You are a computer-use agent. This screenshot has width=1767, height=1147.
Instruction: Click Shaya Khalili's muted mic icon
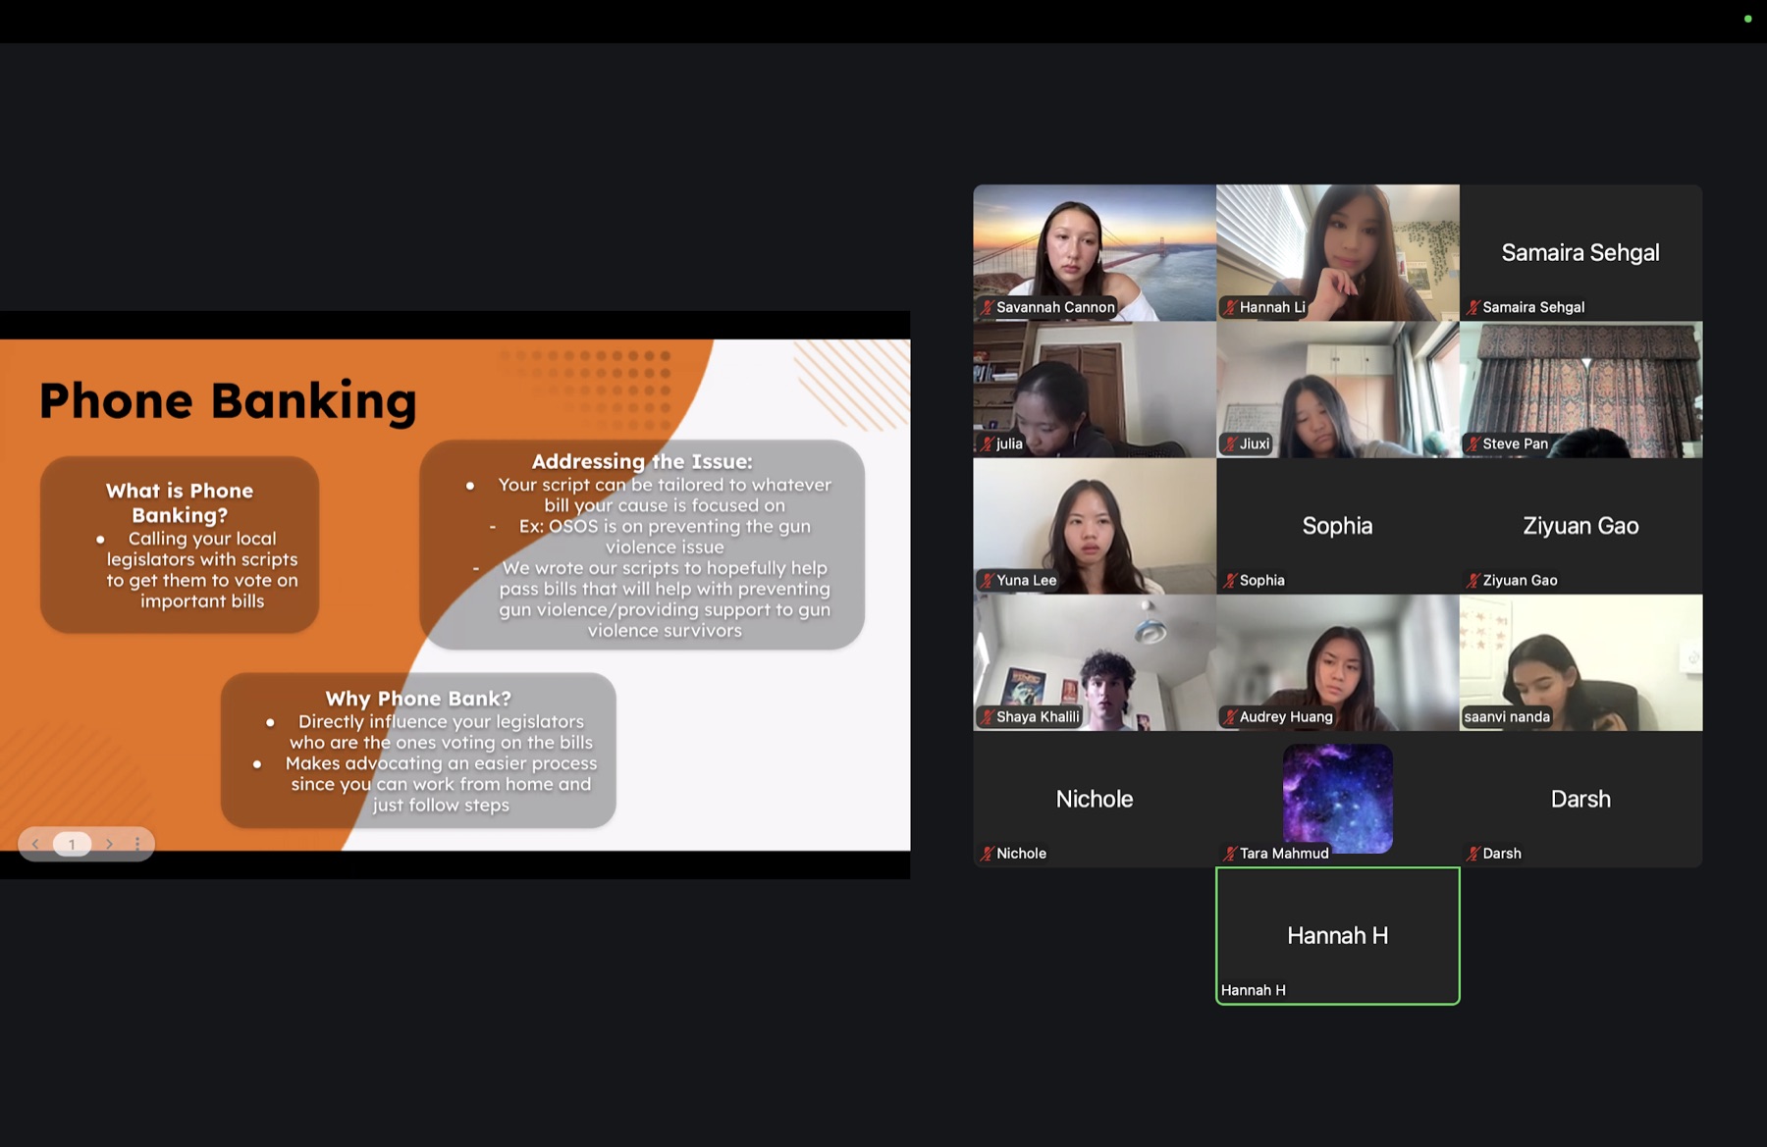click(x=986, y=716)
